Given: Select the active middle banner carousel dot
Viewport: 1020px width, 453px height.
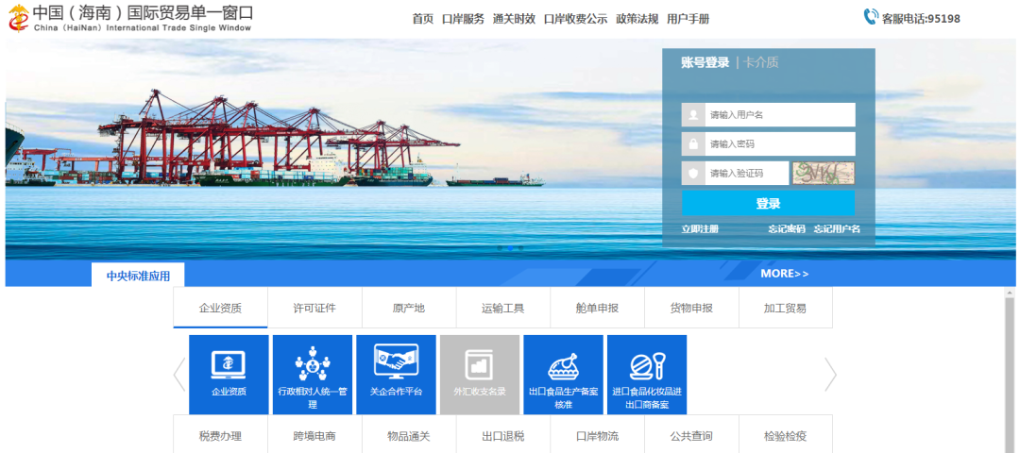Looking at the screenshot, I should point(510,247).
